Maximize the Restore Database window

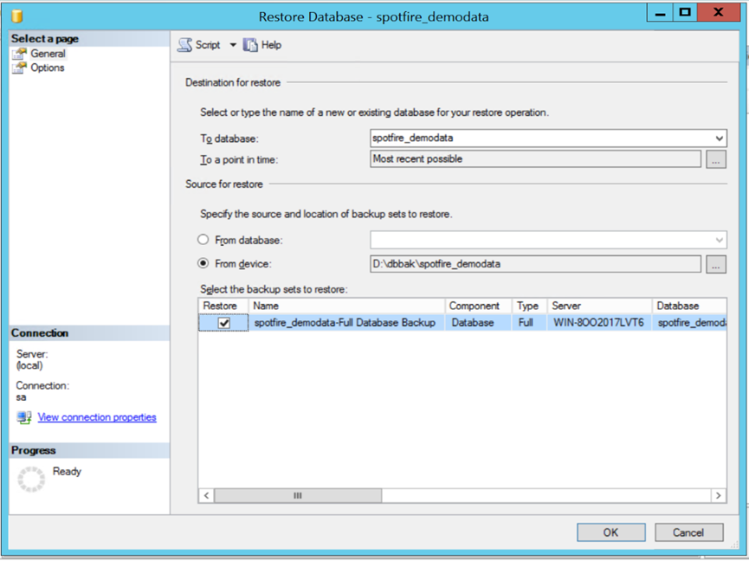point(685,13)
